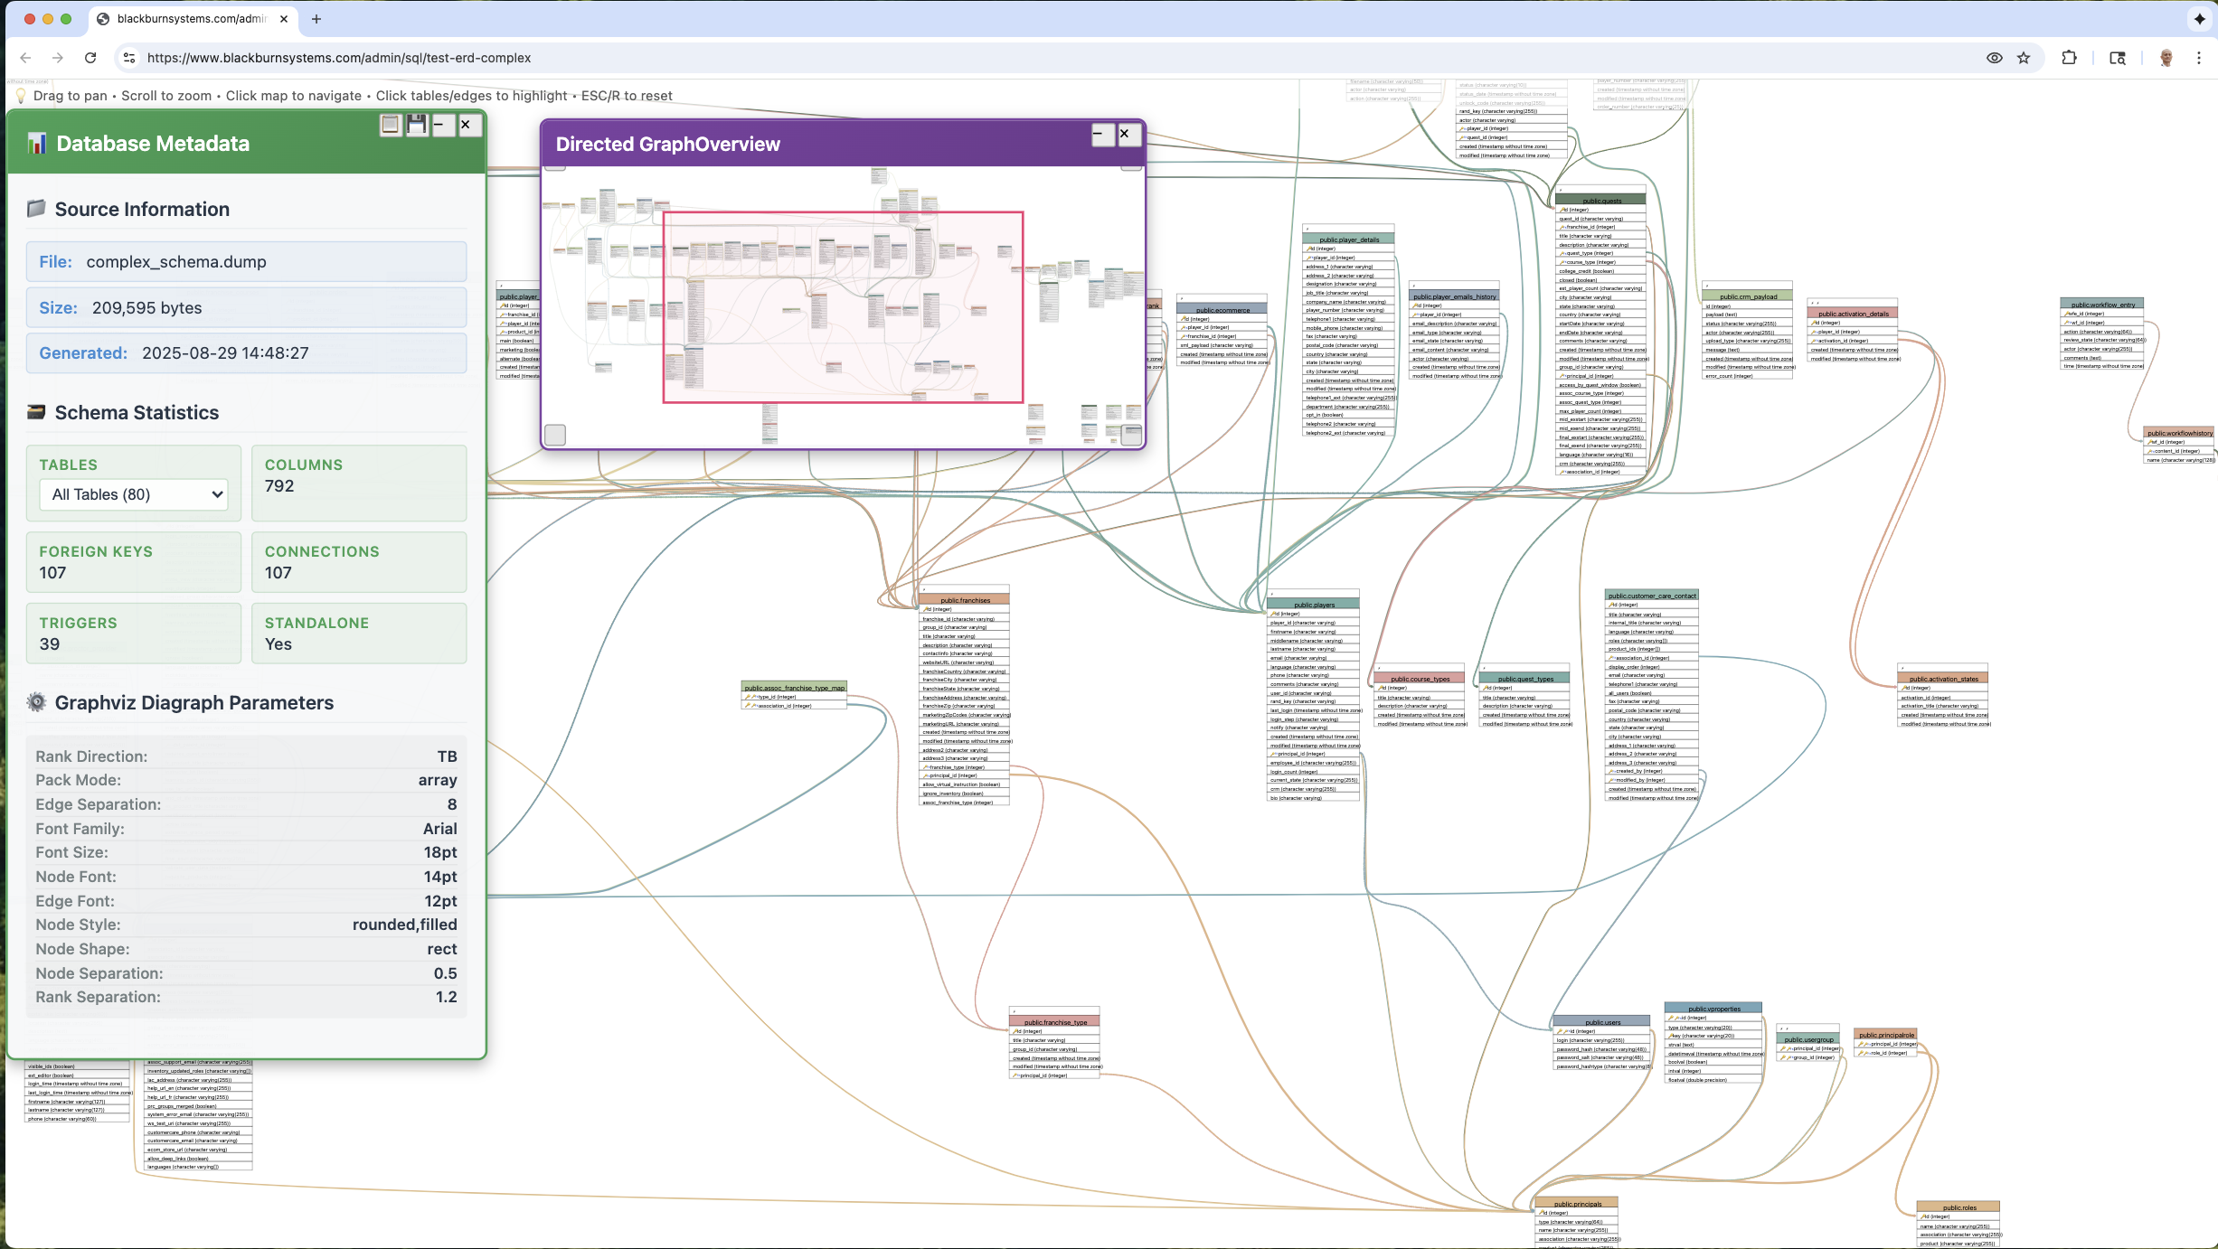View site information icon beside URL
This screenshot has width=2218, height=1249.
(129, 58)
